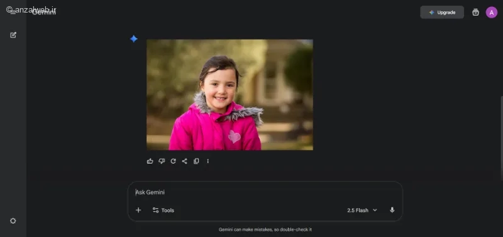Focus the Ask Gemini input field

pos(265,192)
